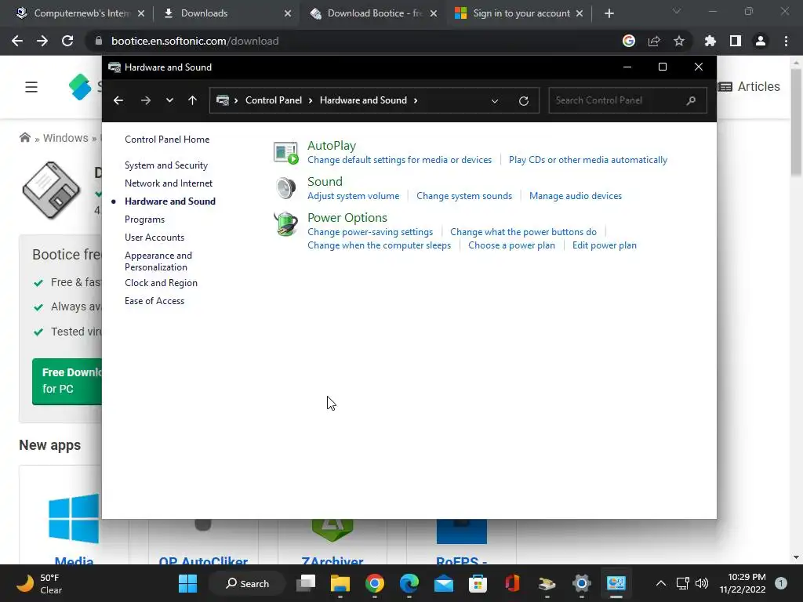Open Microsoft Store from taskbar
The width and height of the screenshot is (803, 602).
(x=478, y=583)
